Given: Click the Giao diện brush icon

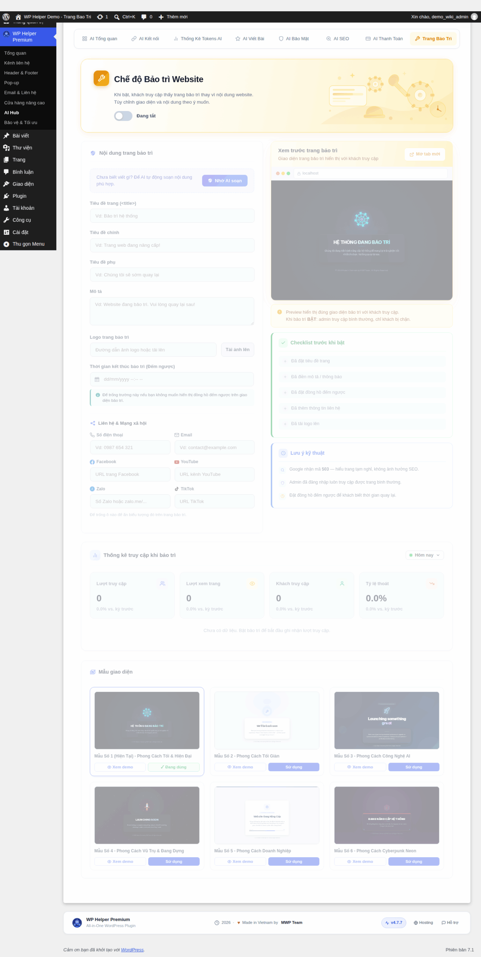Looking at the screenshot, I should coord(6,184).
